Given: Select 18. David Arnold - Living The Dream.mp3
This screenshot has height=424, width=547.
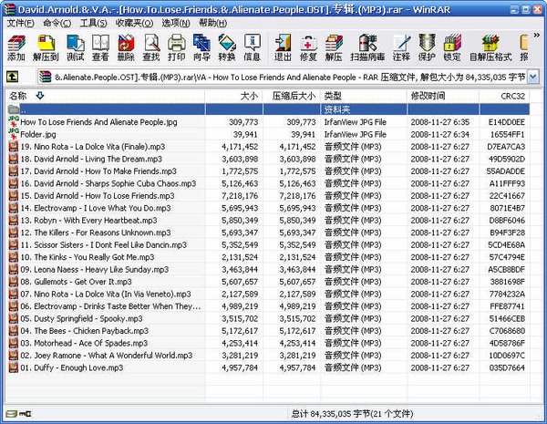Looking at the screenshot, I should tap(267, 159).
